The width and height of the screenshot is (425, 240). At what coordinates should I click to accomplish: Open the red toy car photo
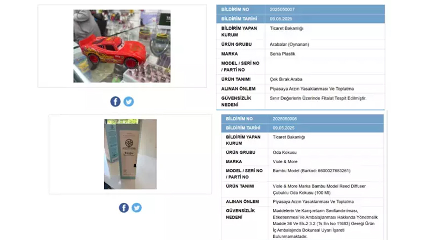(122, 46)
